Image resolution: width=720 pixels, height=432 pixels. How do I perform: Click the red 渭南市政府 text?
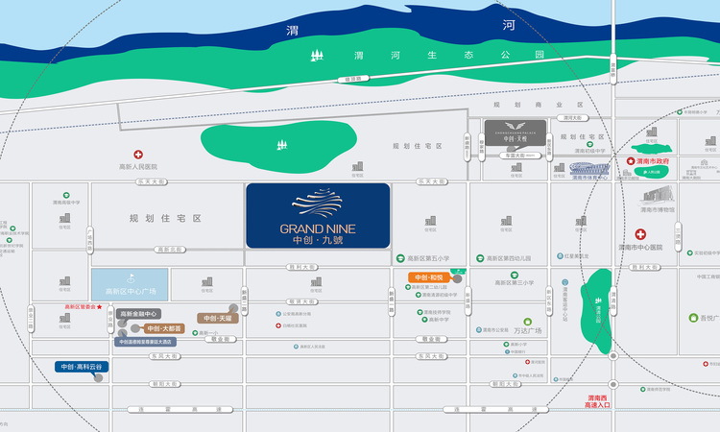tap(653, 161)
